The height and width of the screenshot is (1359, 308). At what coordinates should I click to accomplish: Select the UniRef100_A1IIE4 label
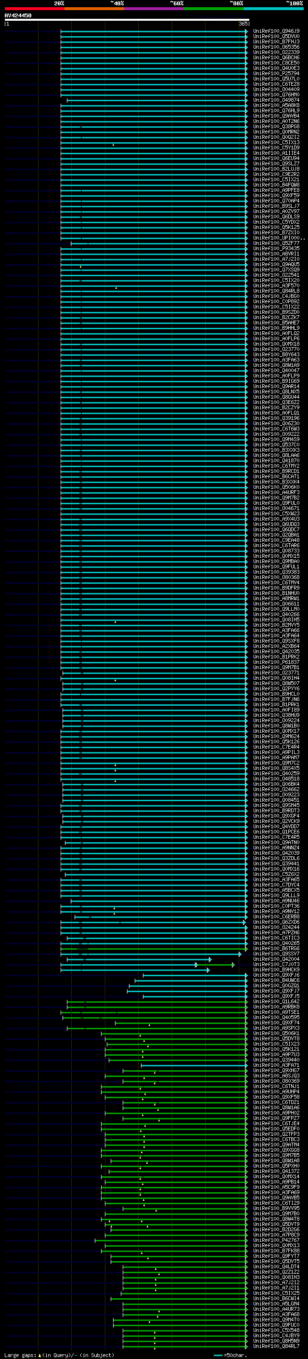click(x=276, y=153)
